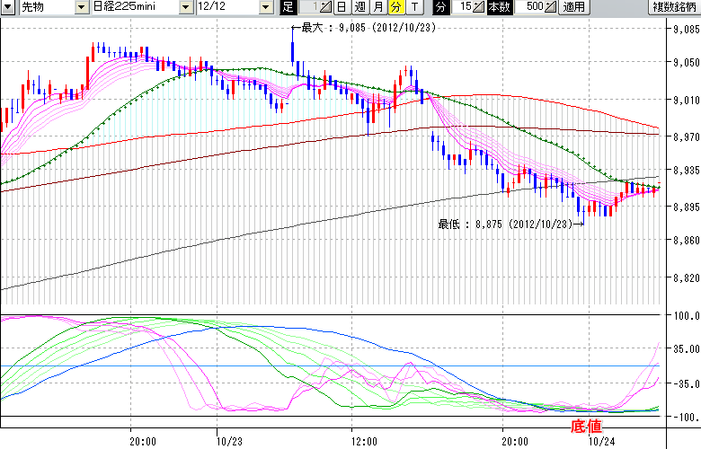Click the red 底値 label in oscillator panel
701x449 pixels.
click(586, 424)
